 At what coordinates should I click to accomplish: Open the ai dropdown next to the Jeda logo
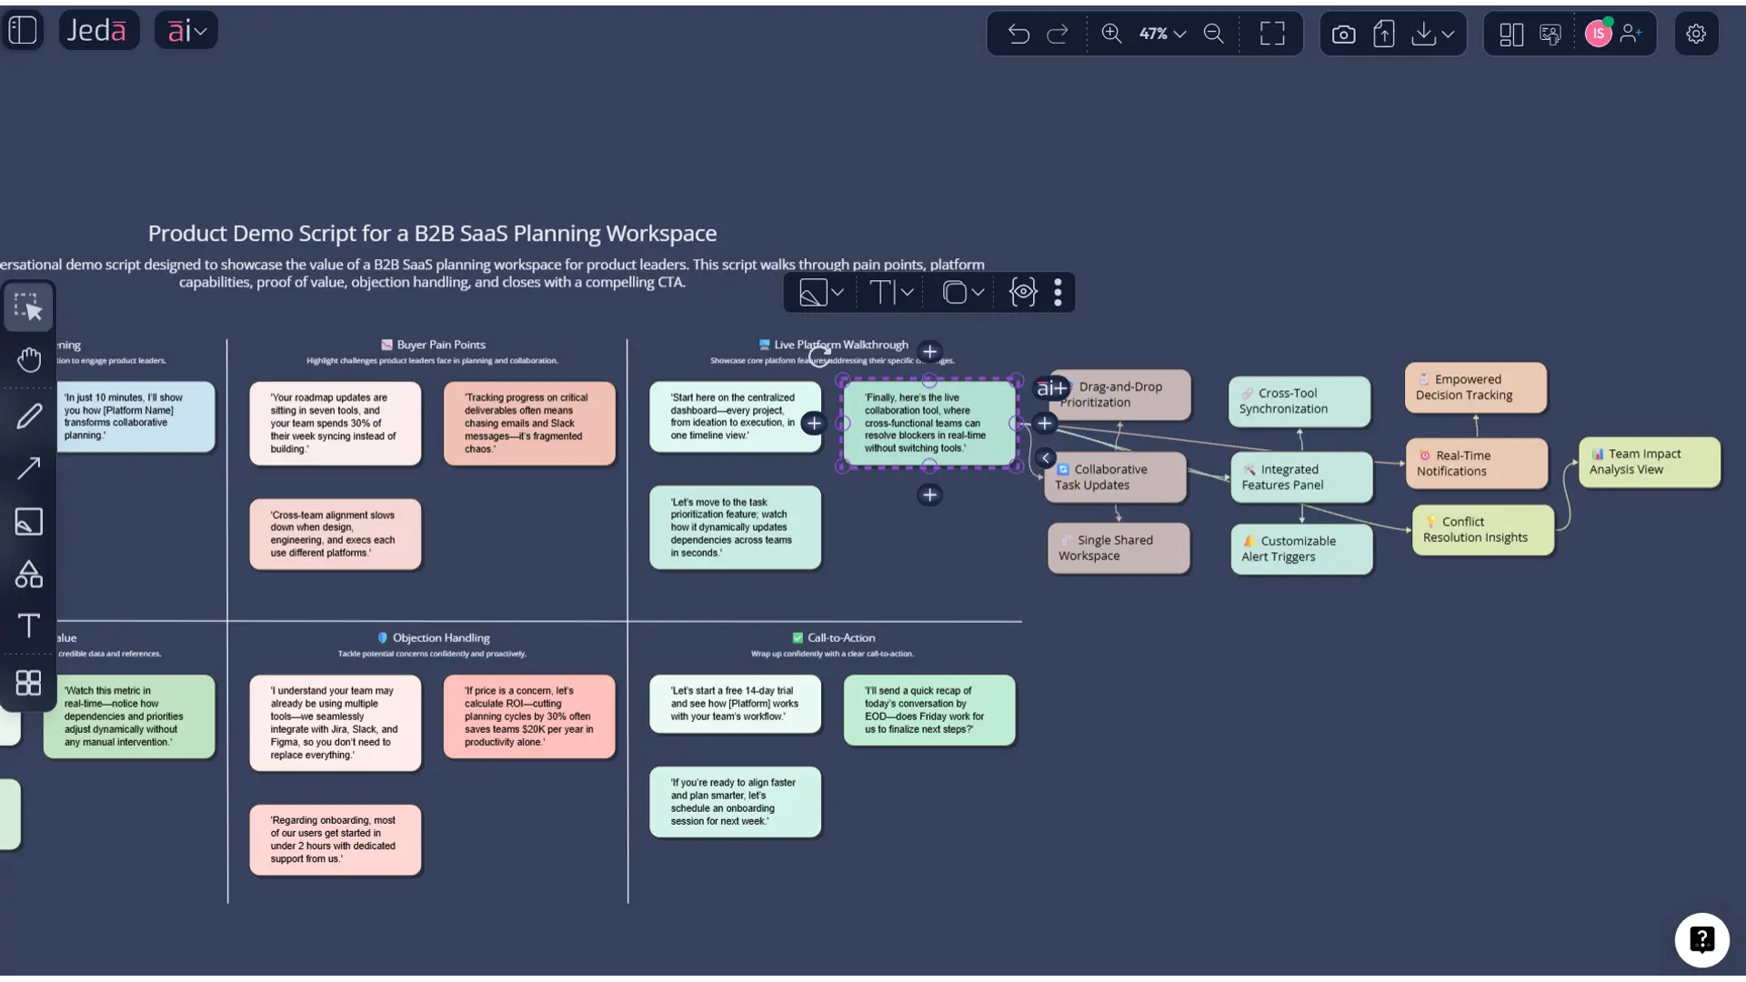point(186,29)
